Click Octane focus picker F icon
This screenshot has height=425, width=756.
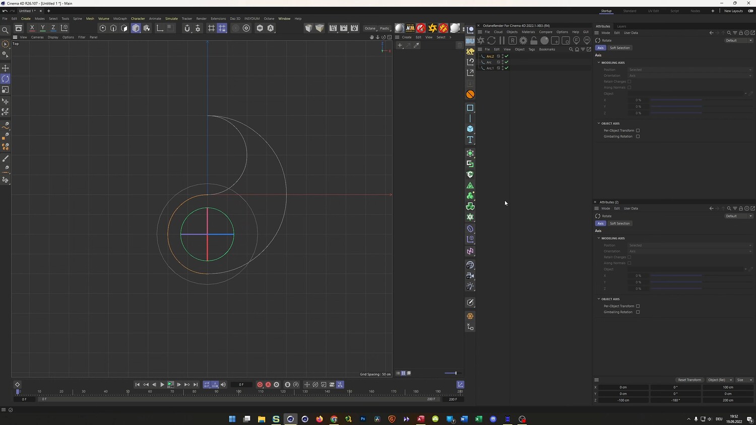pyautogui.click(x=577, y=40)
